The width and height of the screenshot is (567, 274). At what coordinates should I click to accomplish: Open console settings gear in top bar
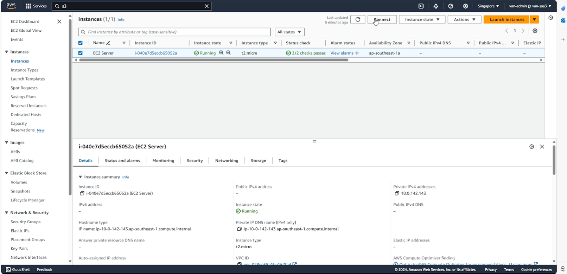point(465,6)
